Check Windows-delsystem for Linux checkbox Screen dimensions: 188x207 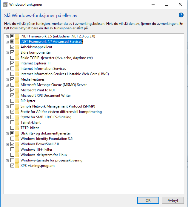click(x=12, y=155)
